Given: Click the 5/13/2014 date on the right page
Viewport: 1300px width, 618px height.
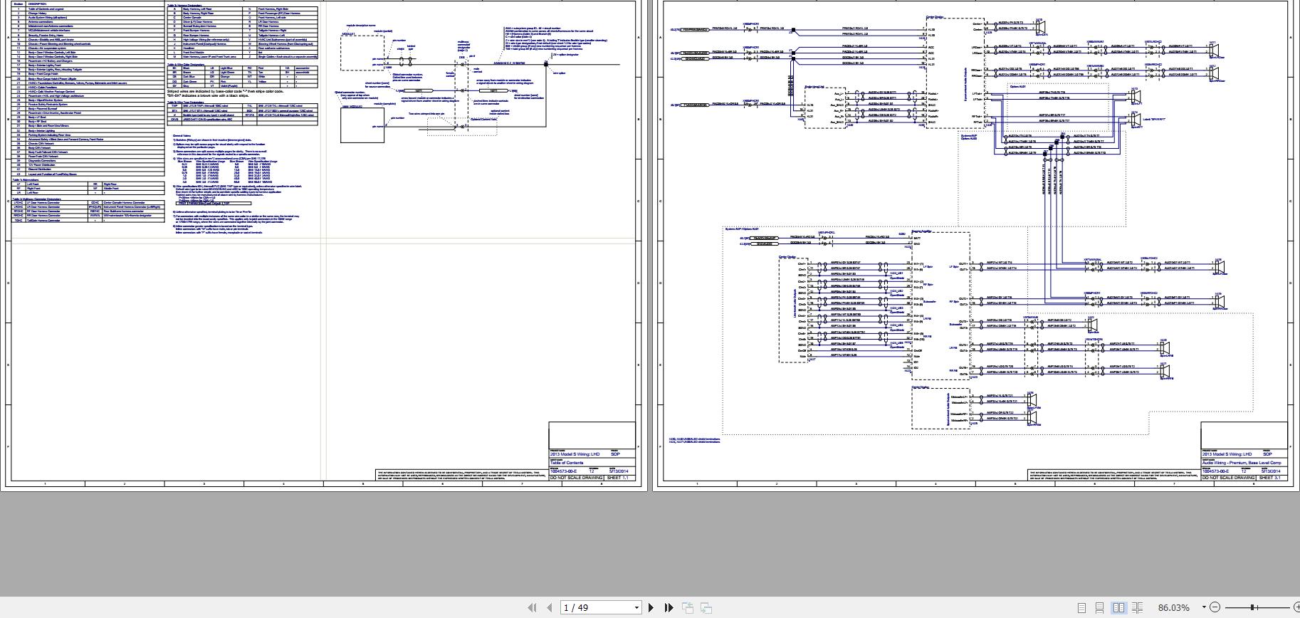Looking at the screenshot, I should point(1271,471).
